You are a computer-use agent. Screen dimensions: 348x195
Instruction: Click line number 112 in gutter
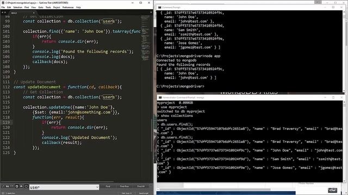[6, 87]
